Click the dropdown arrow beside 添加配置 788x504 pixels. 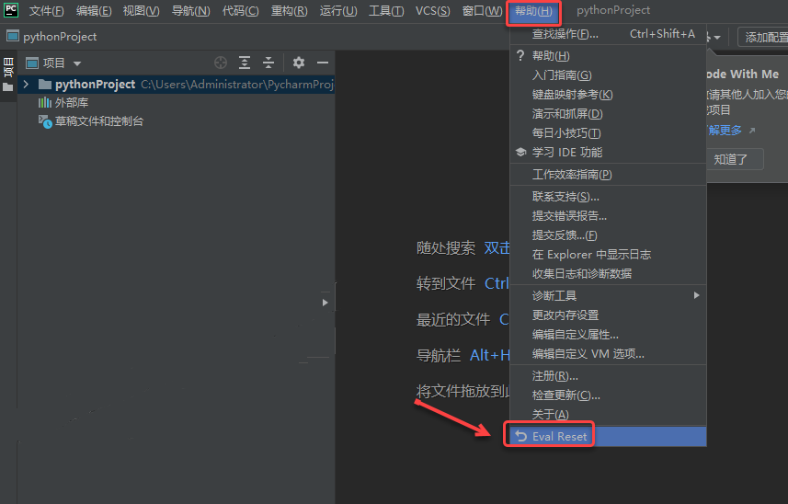[x=717, y=37]
